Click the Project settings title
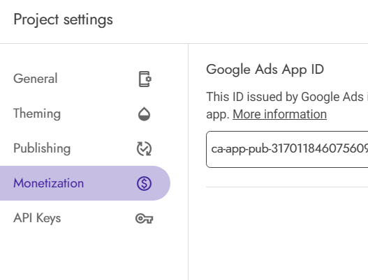 coord(63,20)
